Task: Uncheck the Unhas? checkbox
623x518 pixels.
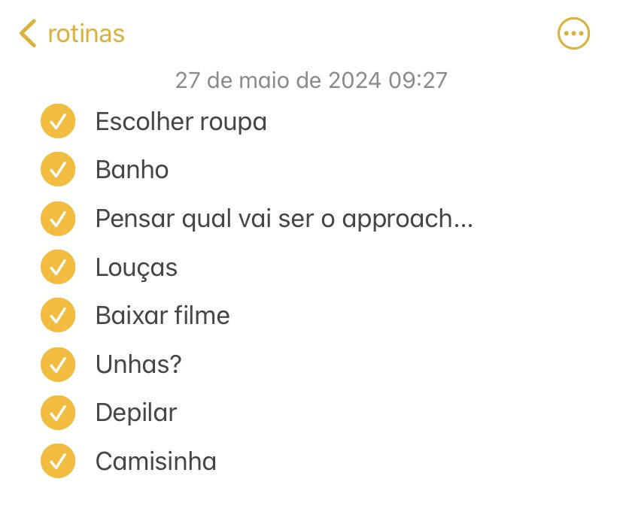Action: click(58, 365)
